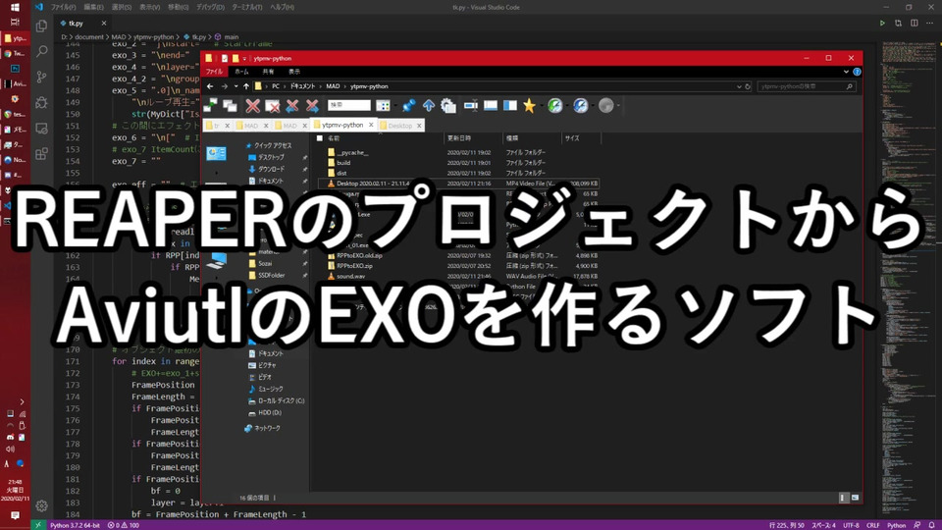Viewport: 942px width, 530px height.
Task: Click the overlapping windows toolbar icon
Action: [230, 106]
